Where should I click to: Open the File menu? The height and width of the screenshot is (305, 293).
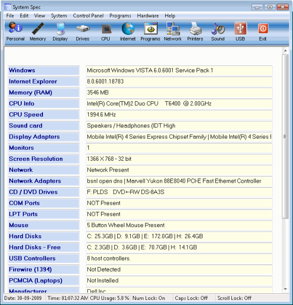tap(10, 16)
